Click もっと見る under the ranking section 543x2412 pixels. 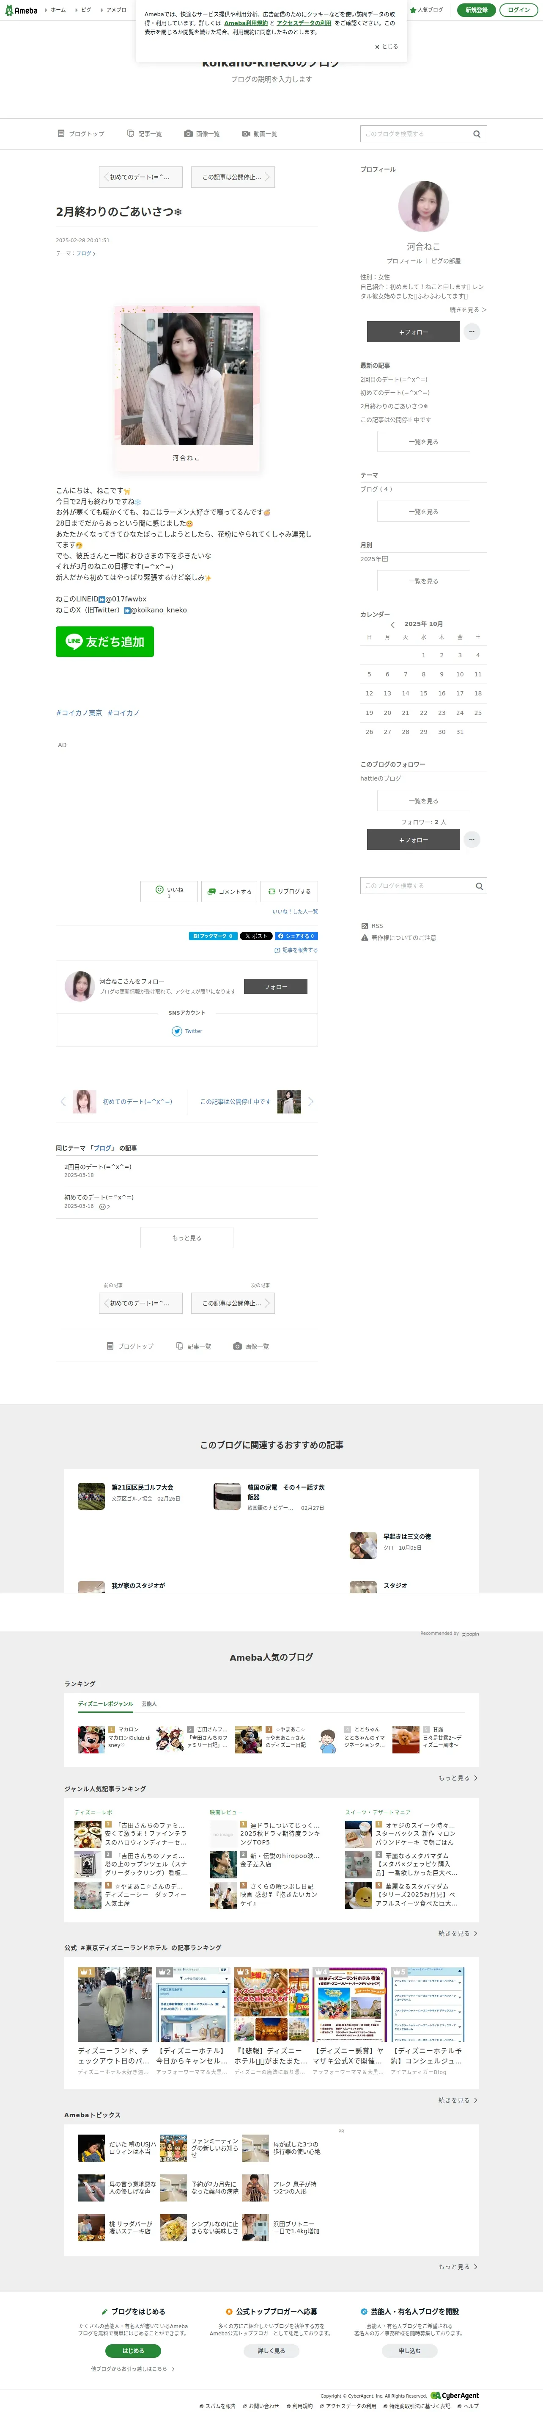pos(458,1778)
